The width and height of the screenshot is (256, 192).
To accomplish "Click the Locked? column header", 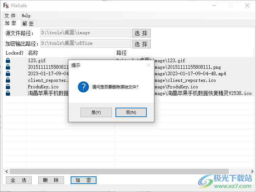I will pos(15,53).
